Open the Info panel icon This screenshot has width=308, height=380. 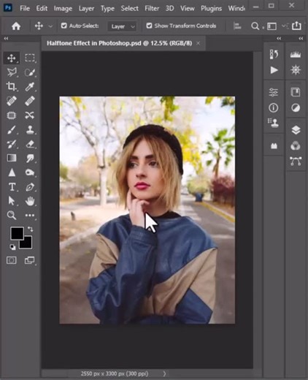(274, 107)
